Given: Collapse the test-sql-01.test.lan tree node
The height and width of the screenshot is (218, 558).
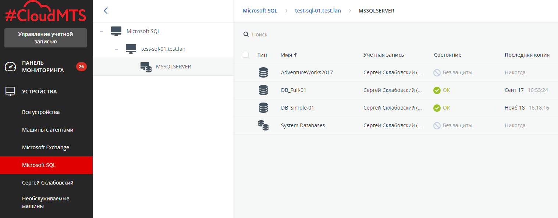Looking at the screenshot, I should coord(116,49).
